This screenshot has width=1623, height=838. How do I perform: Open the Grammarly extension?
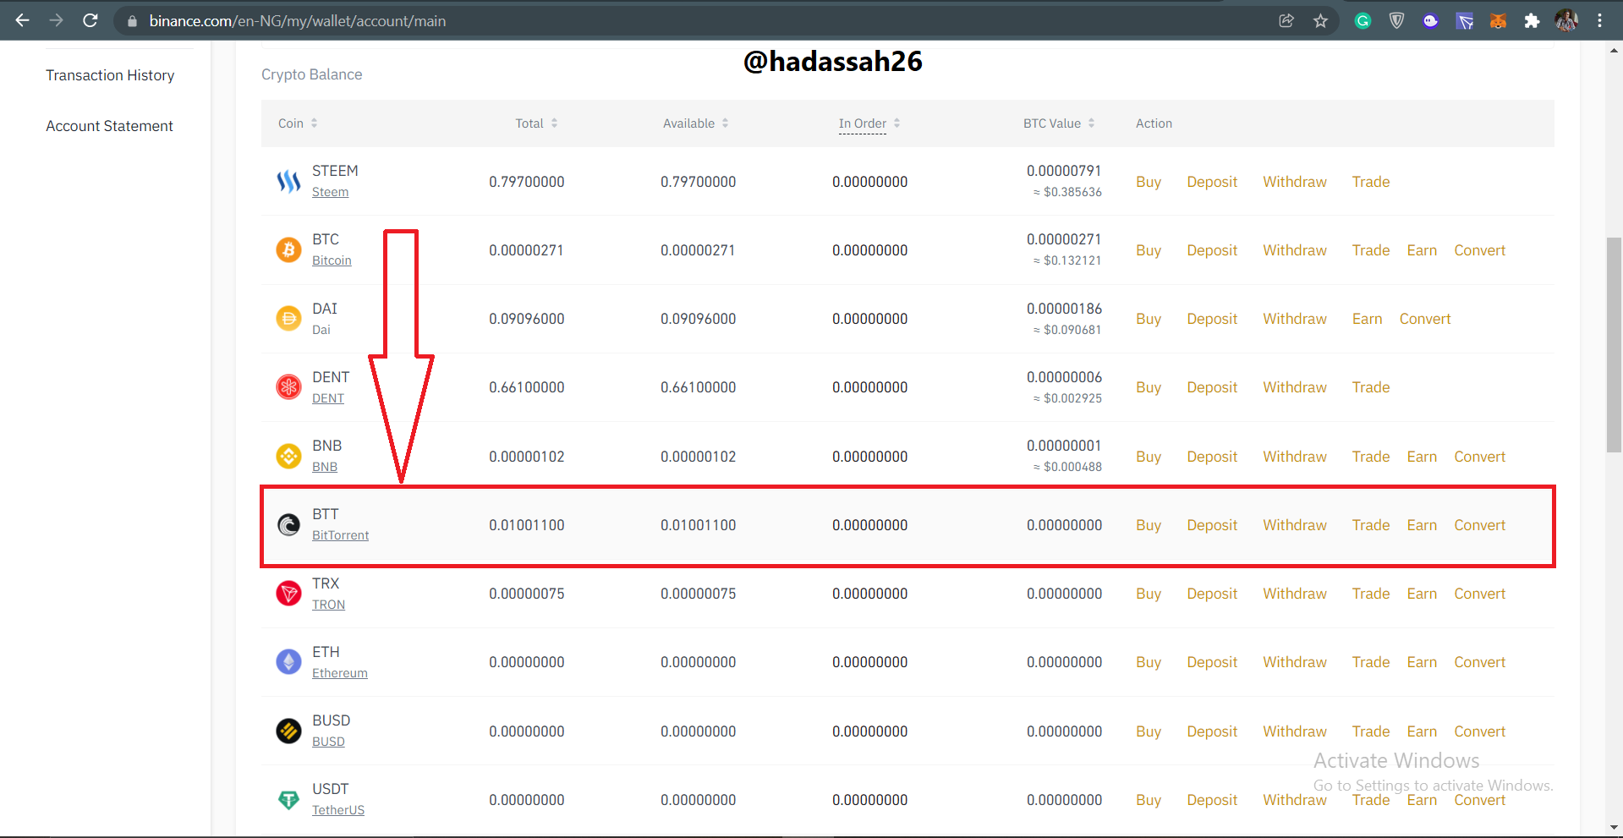tap(1363, 20)
